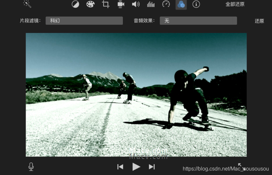
Task: Open noise reduction and equalizer
Action: tap(151, 4)
